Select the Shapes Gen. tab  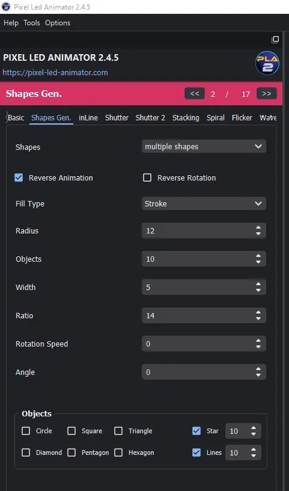[51, 118]
